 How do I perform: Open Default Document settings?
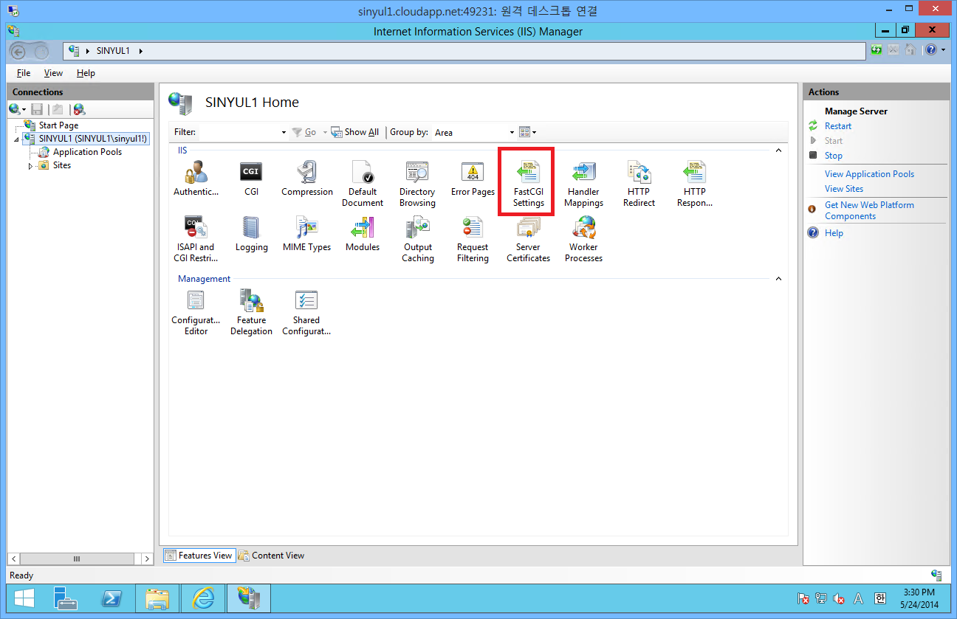point(363,184)
